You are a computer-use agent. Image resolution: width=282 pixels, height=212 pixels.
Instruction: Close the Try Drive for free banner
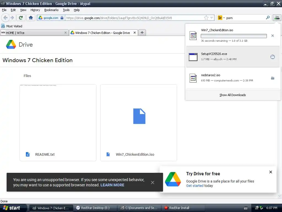[270, 172]
